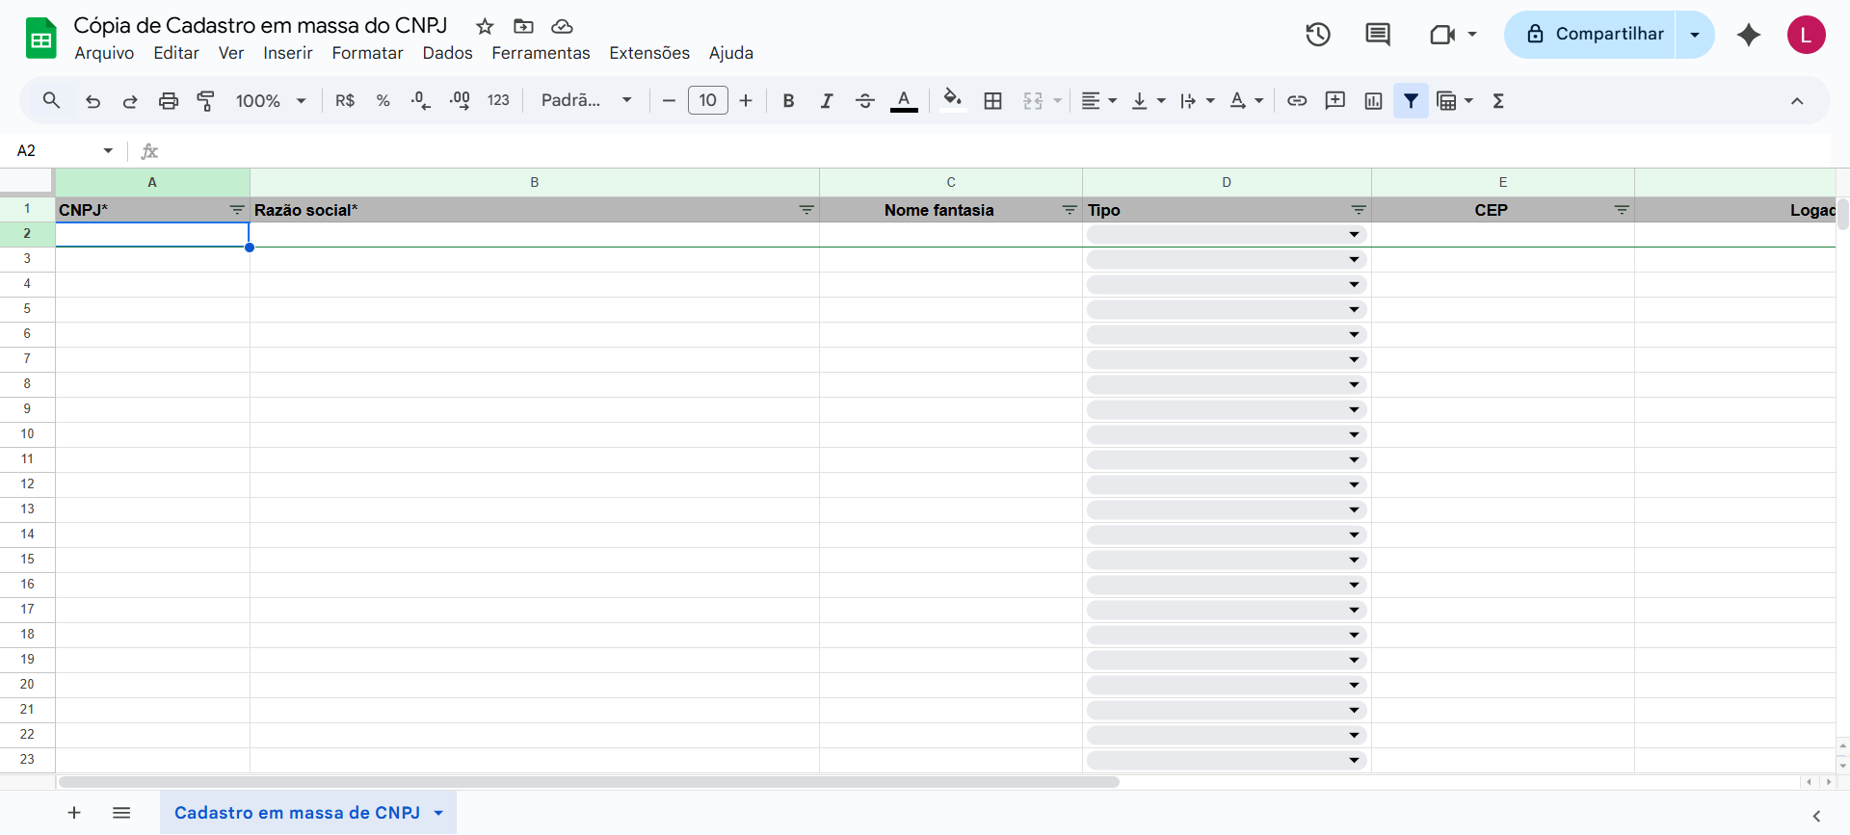Click the Undo arrow icon
This screenshot has width=1850, height=835.
92,101
